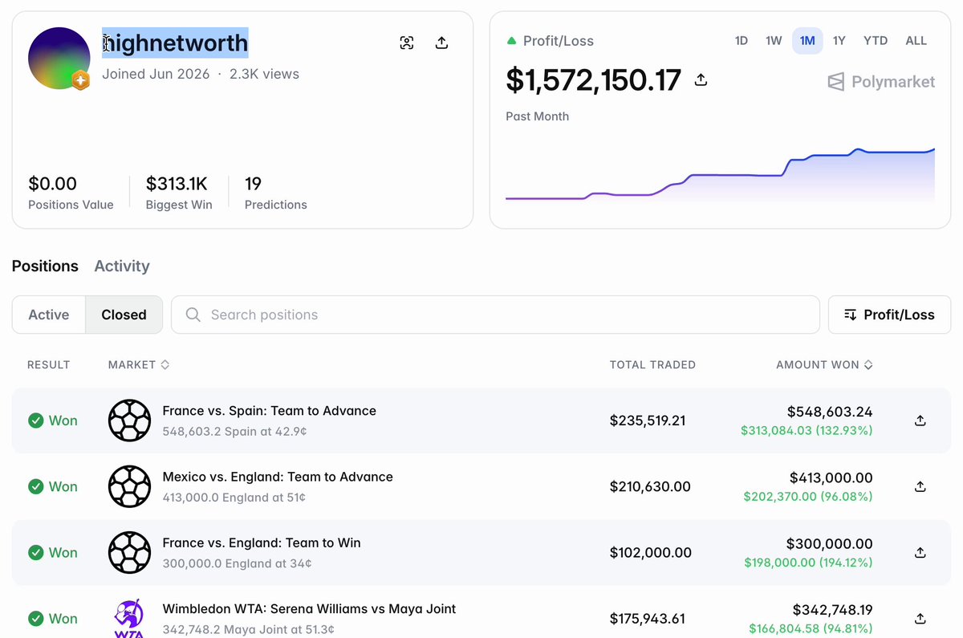Screen dimensions: 963x638
Task: Share the Wimbledon WTA position
Action: pos(920,618)
